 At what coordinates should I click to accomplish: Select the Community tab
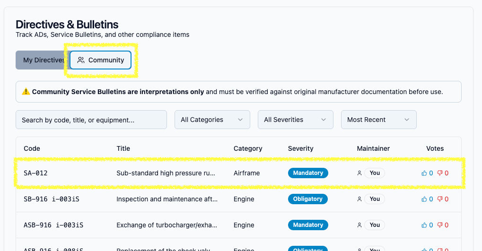(101, 60)
